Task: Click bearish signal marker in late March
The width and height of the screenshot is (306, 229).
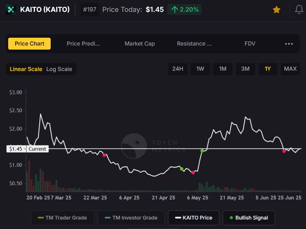Action: pos(104,155)
